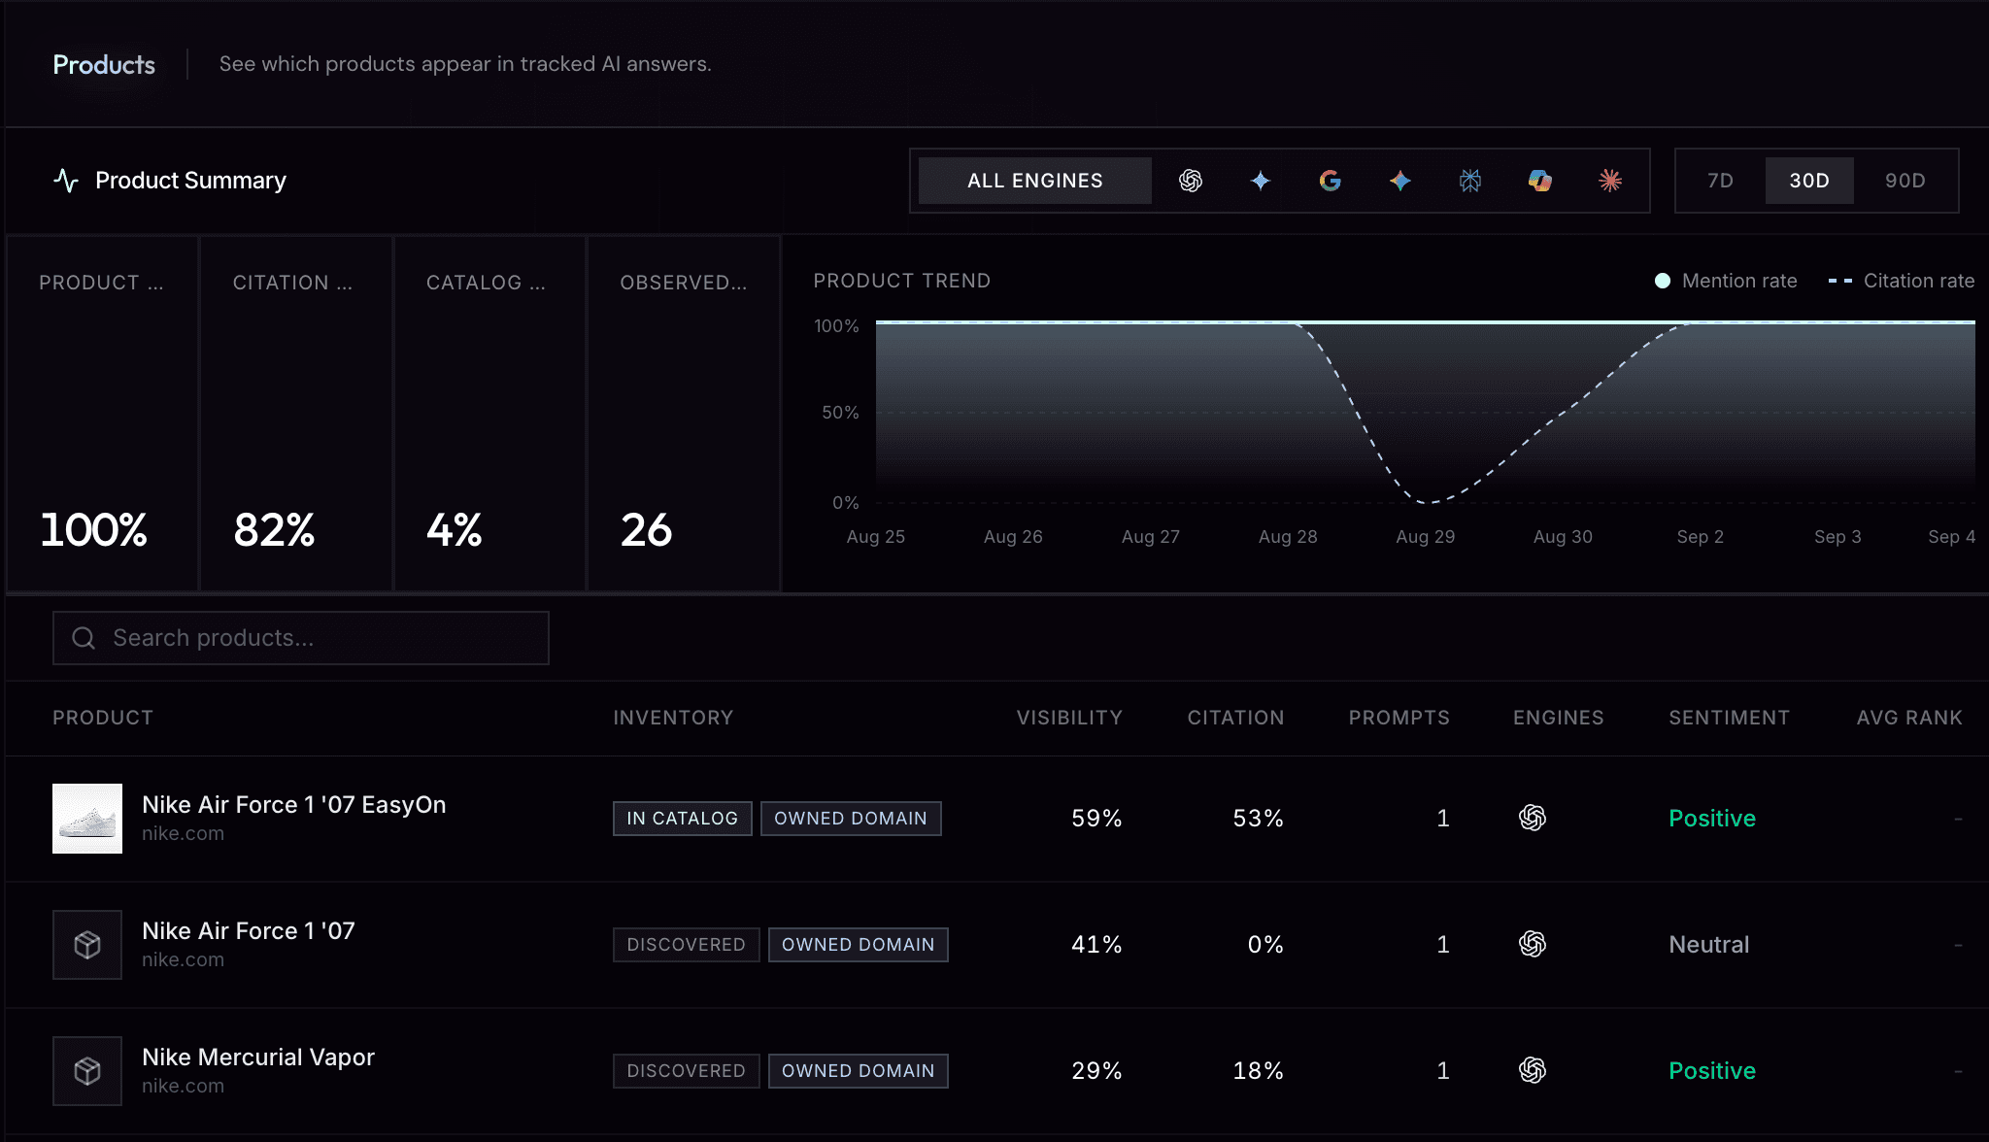Select the ALL ENGINES filter
This screenshot has width=1989, height=1142.
click(x=1035, y=181)
